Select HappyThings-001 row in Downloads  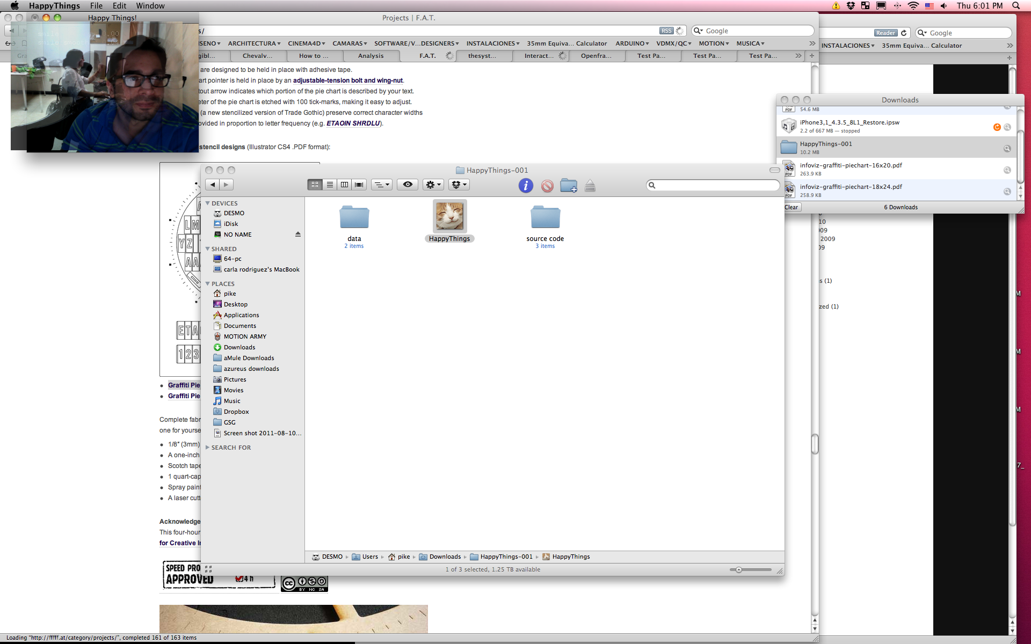click(897, 148)
